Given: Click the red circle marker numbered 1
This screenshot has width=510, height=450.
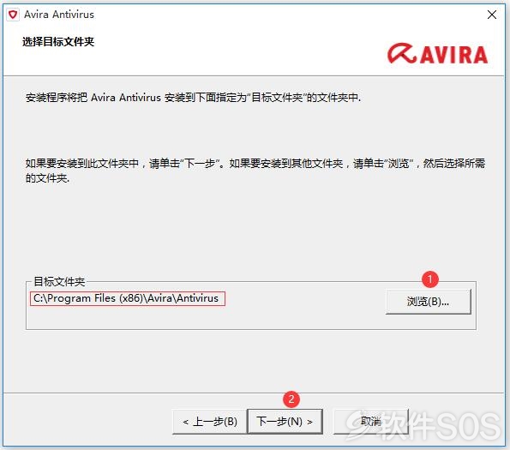Looking at the screenshot, I should [430, 279].
